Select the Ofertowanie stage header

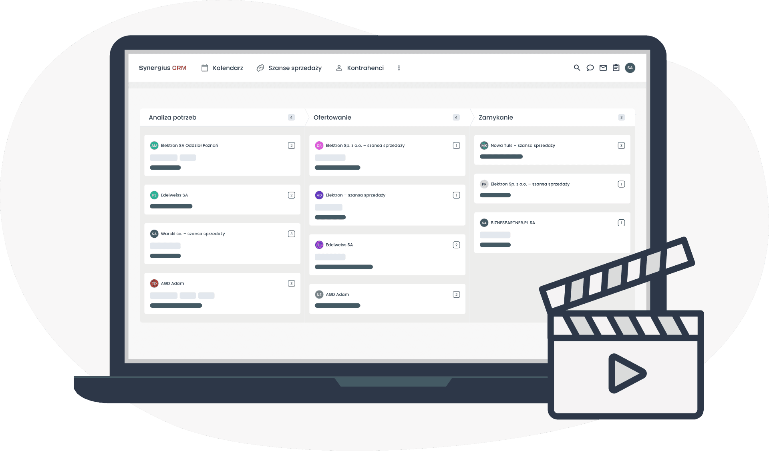pyautogui.click(x=387, y=117)
